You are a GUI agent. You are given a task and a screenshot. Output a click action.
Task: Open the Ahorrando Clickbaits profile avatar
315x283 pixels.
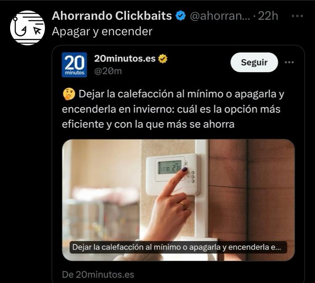click(x=27, y=28)
